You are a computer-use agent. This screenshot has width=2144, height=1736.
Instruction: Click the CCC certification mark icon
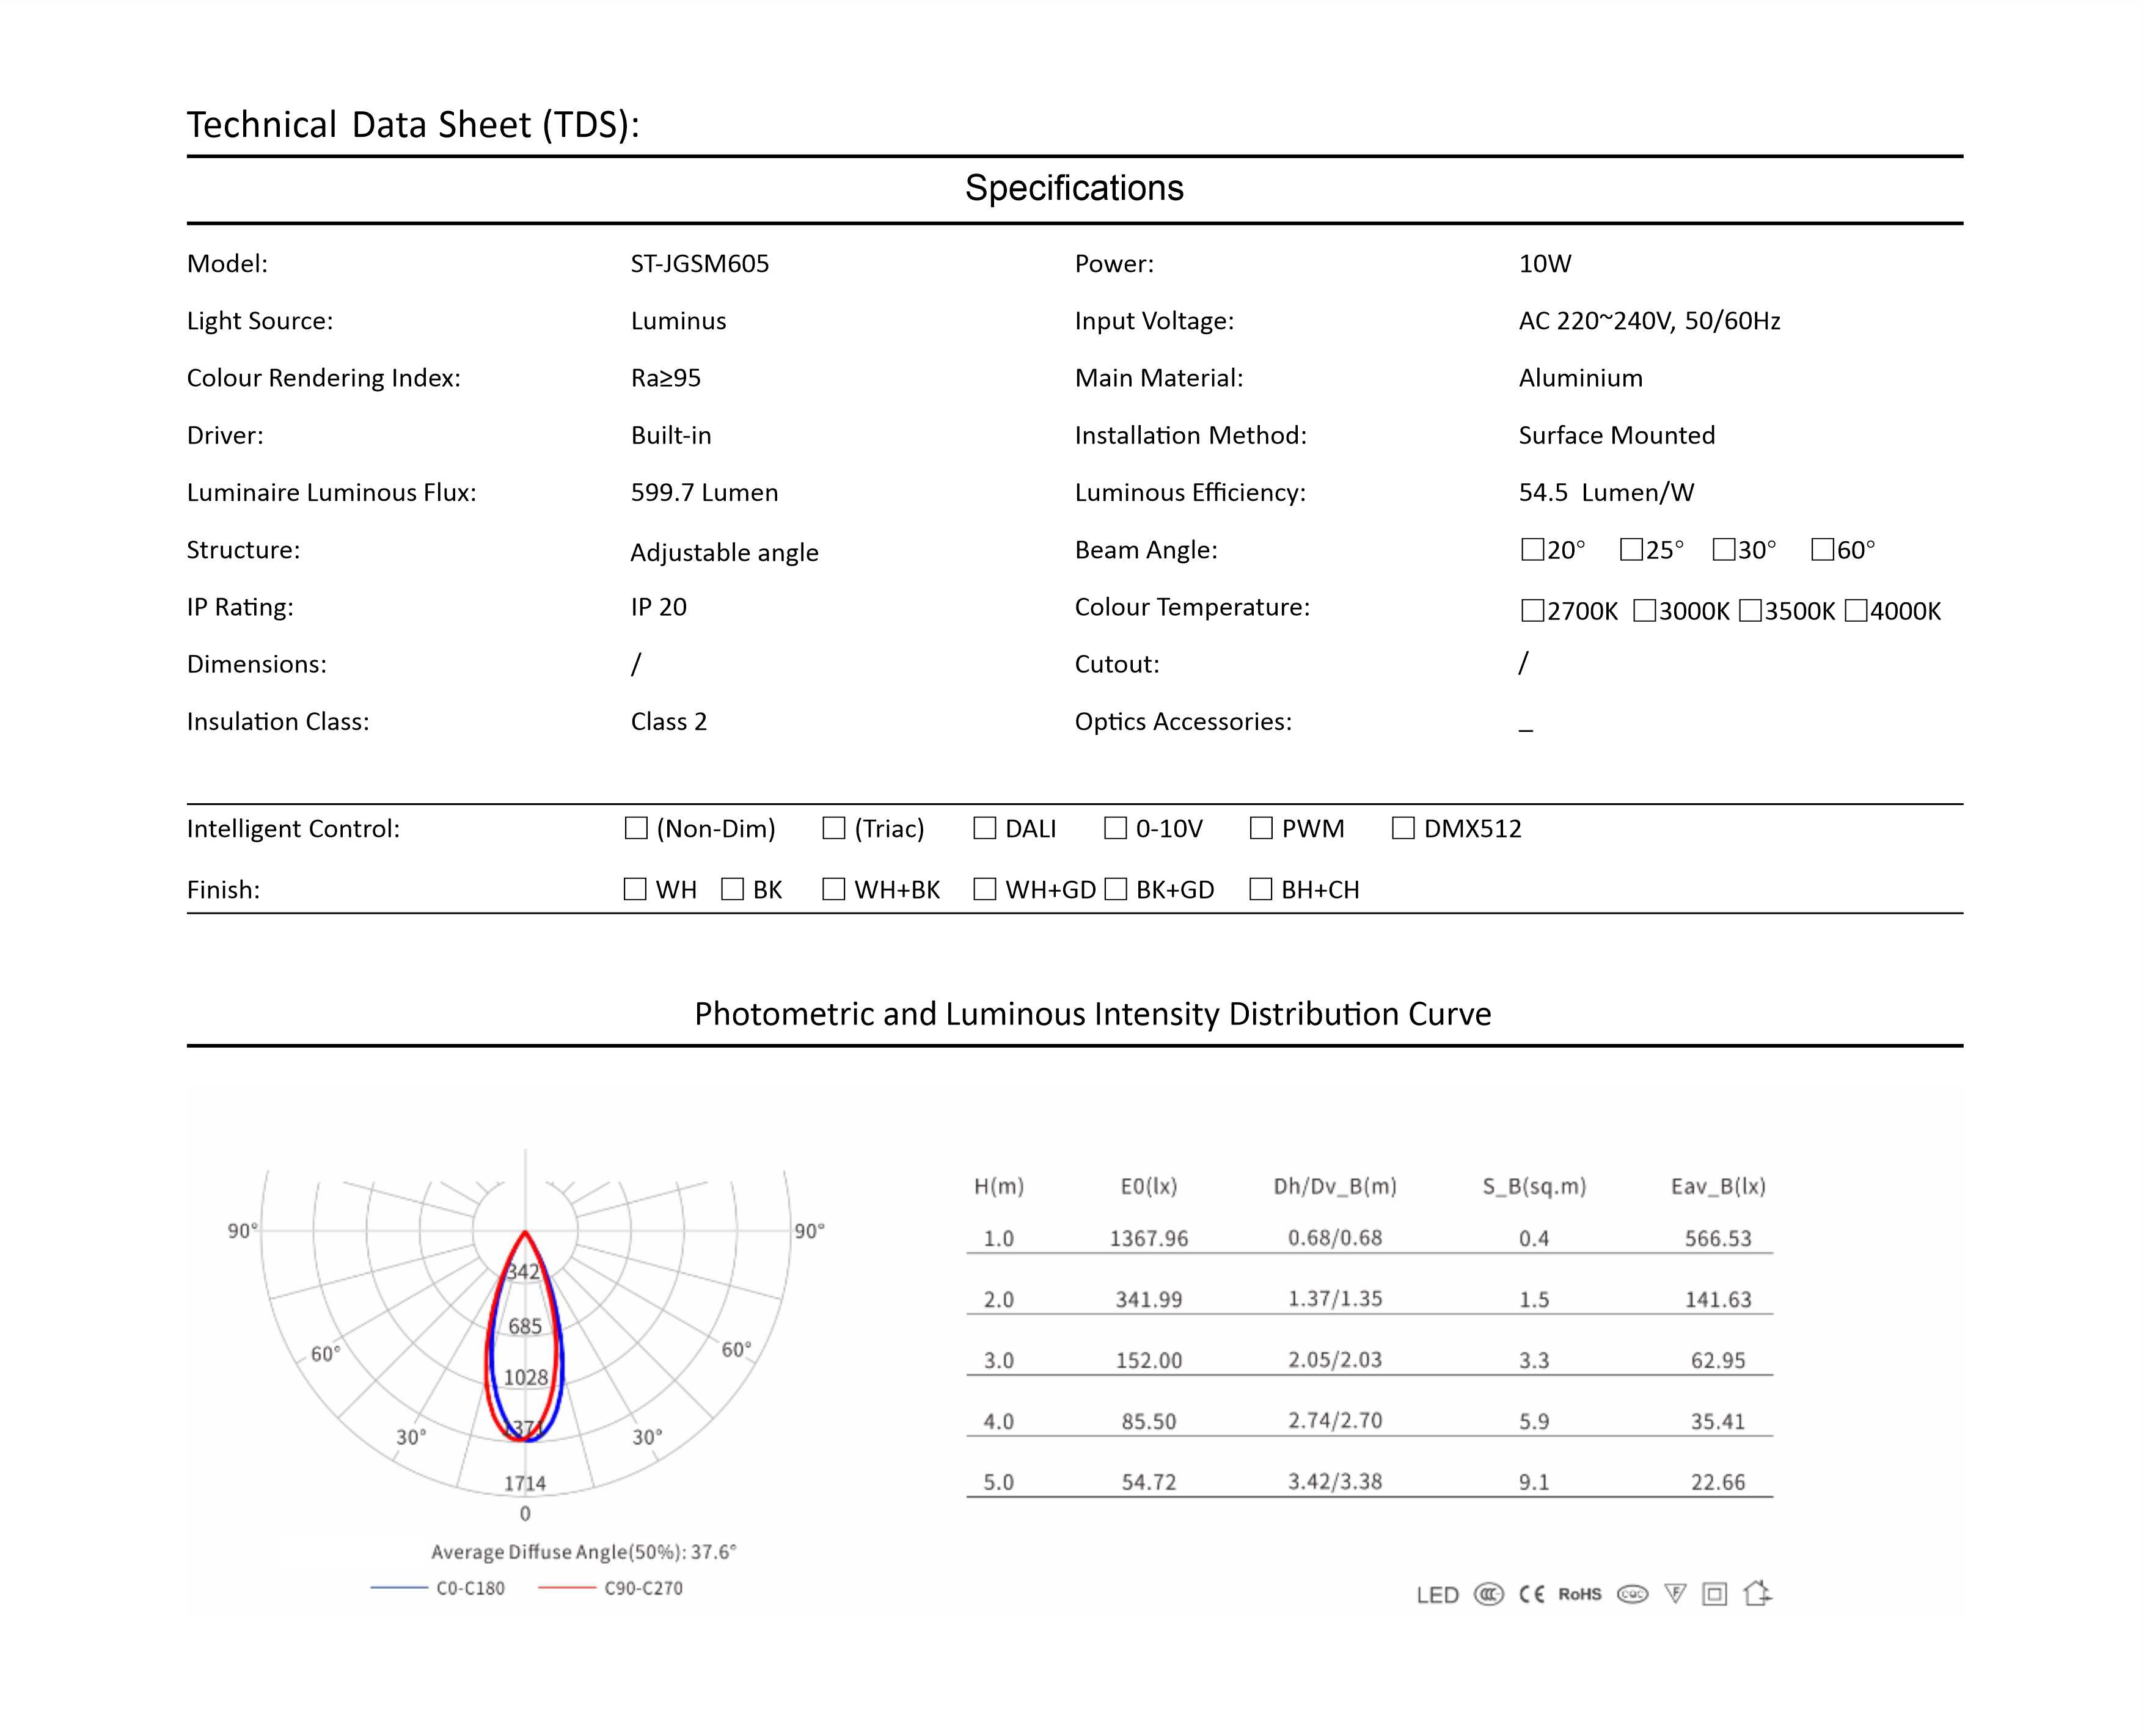[x=1488, y=1594]
